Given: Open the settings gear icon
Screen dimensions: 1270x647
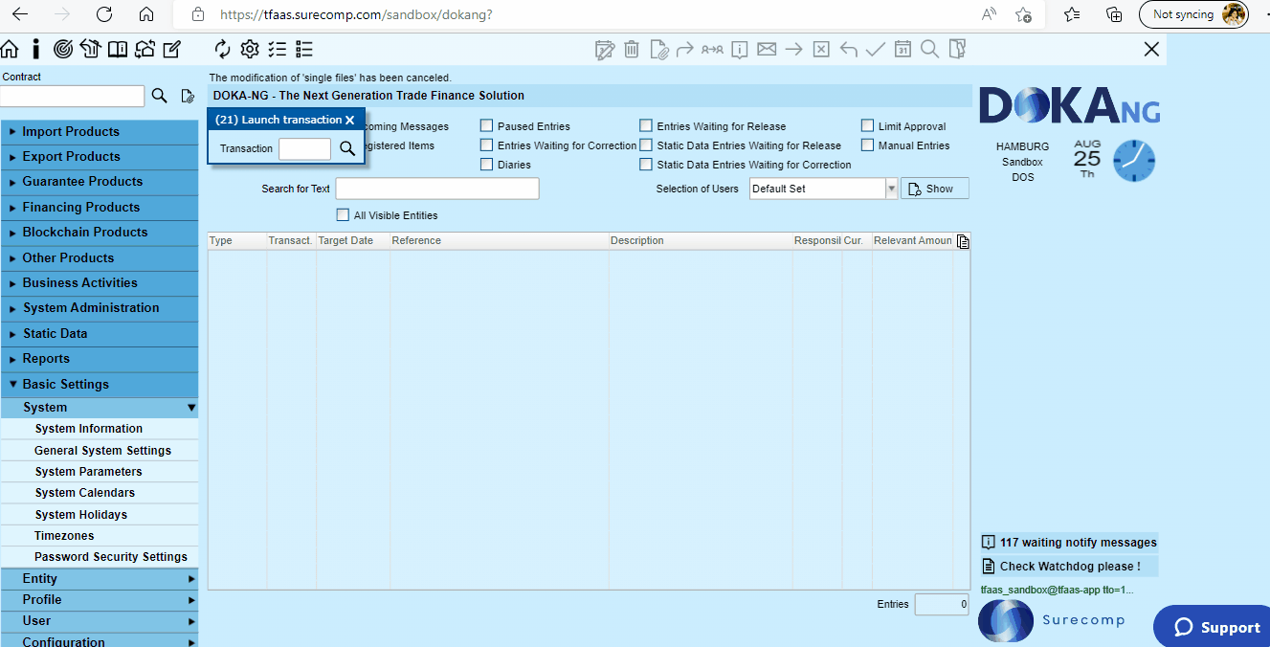Looking at the screenshot, I should pos(250,49).
